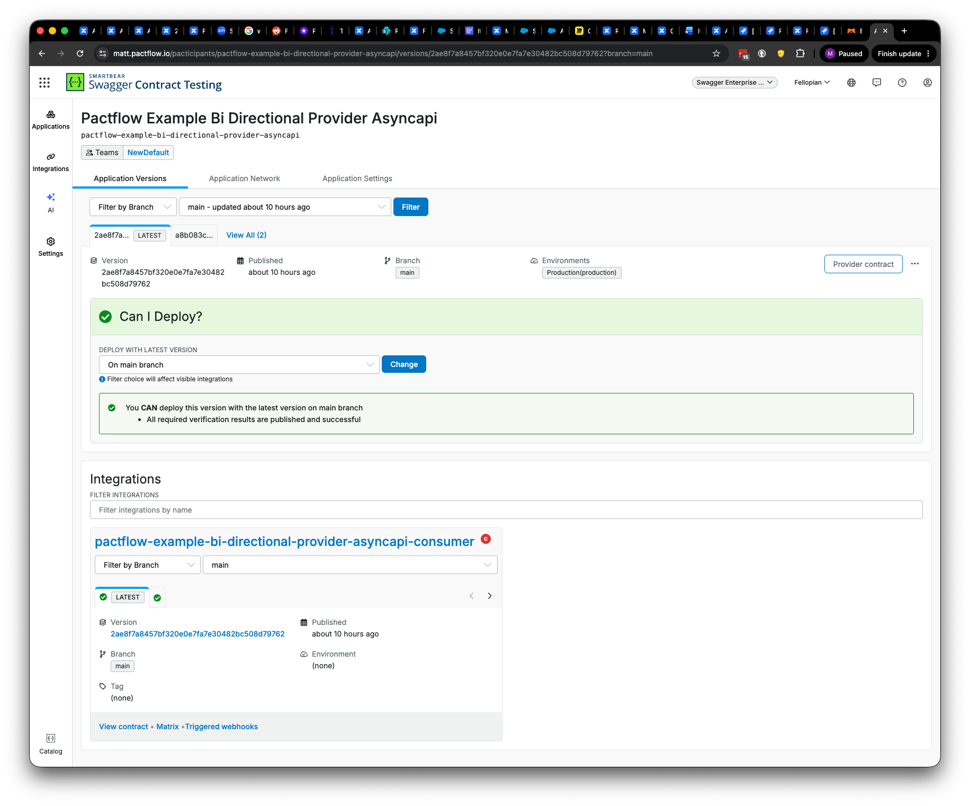Image resolution: width=970 pixels, height=806 pixels.
Task: Open the main - updated 10 hours ago dropdown
Action: [x=285, y=207]
